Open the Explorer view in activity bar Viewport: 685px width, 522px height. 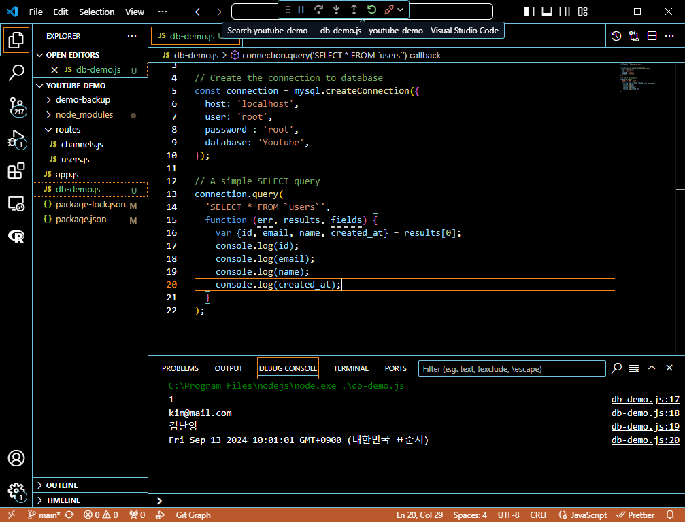pyautogui.click(x=16, y=39)
